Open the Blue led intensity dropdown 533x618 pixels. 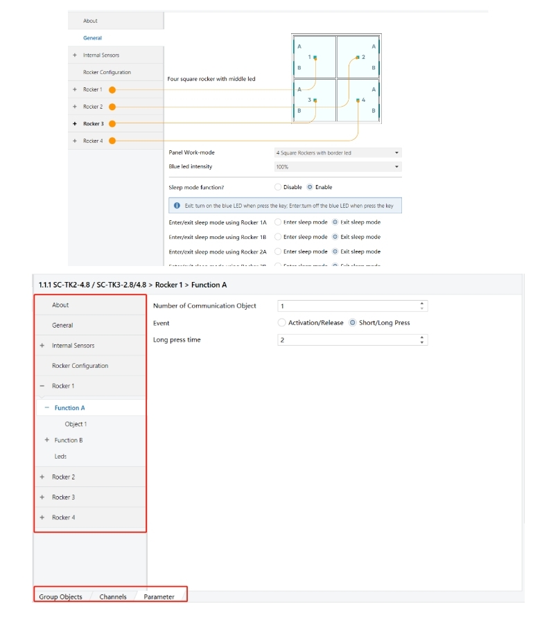[338, 167]
